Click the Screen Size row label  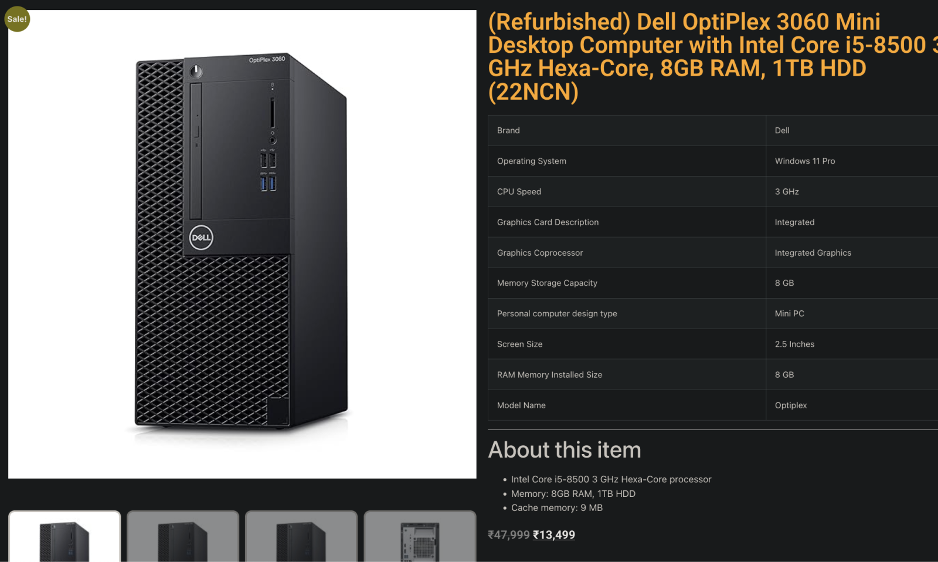pos(519,344)
